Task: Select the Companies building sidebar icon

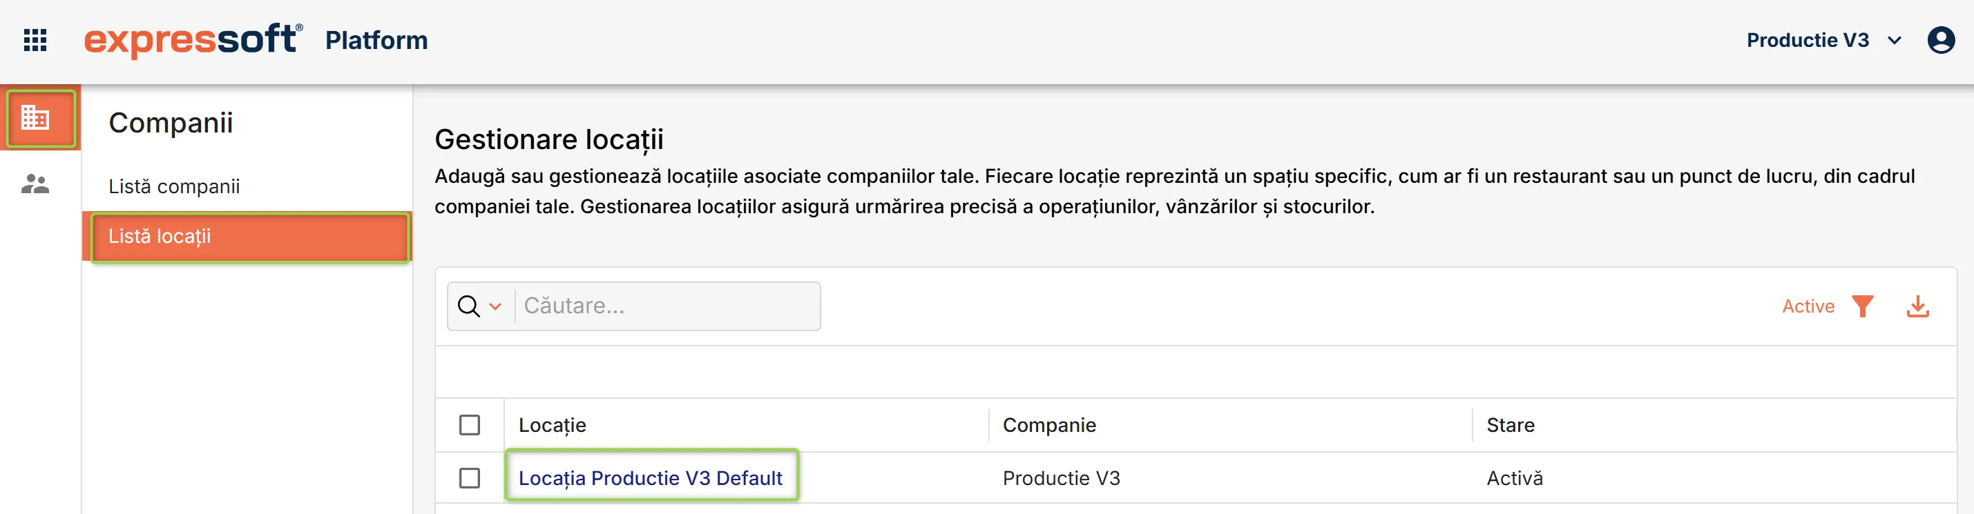Action: (35, 117)
